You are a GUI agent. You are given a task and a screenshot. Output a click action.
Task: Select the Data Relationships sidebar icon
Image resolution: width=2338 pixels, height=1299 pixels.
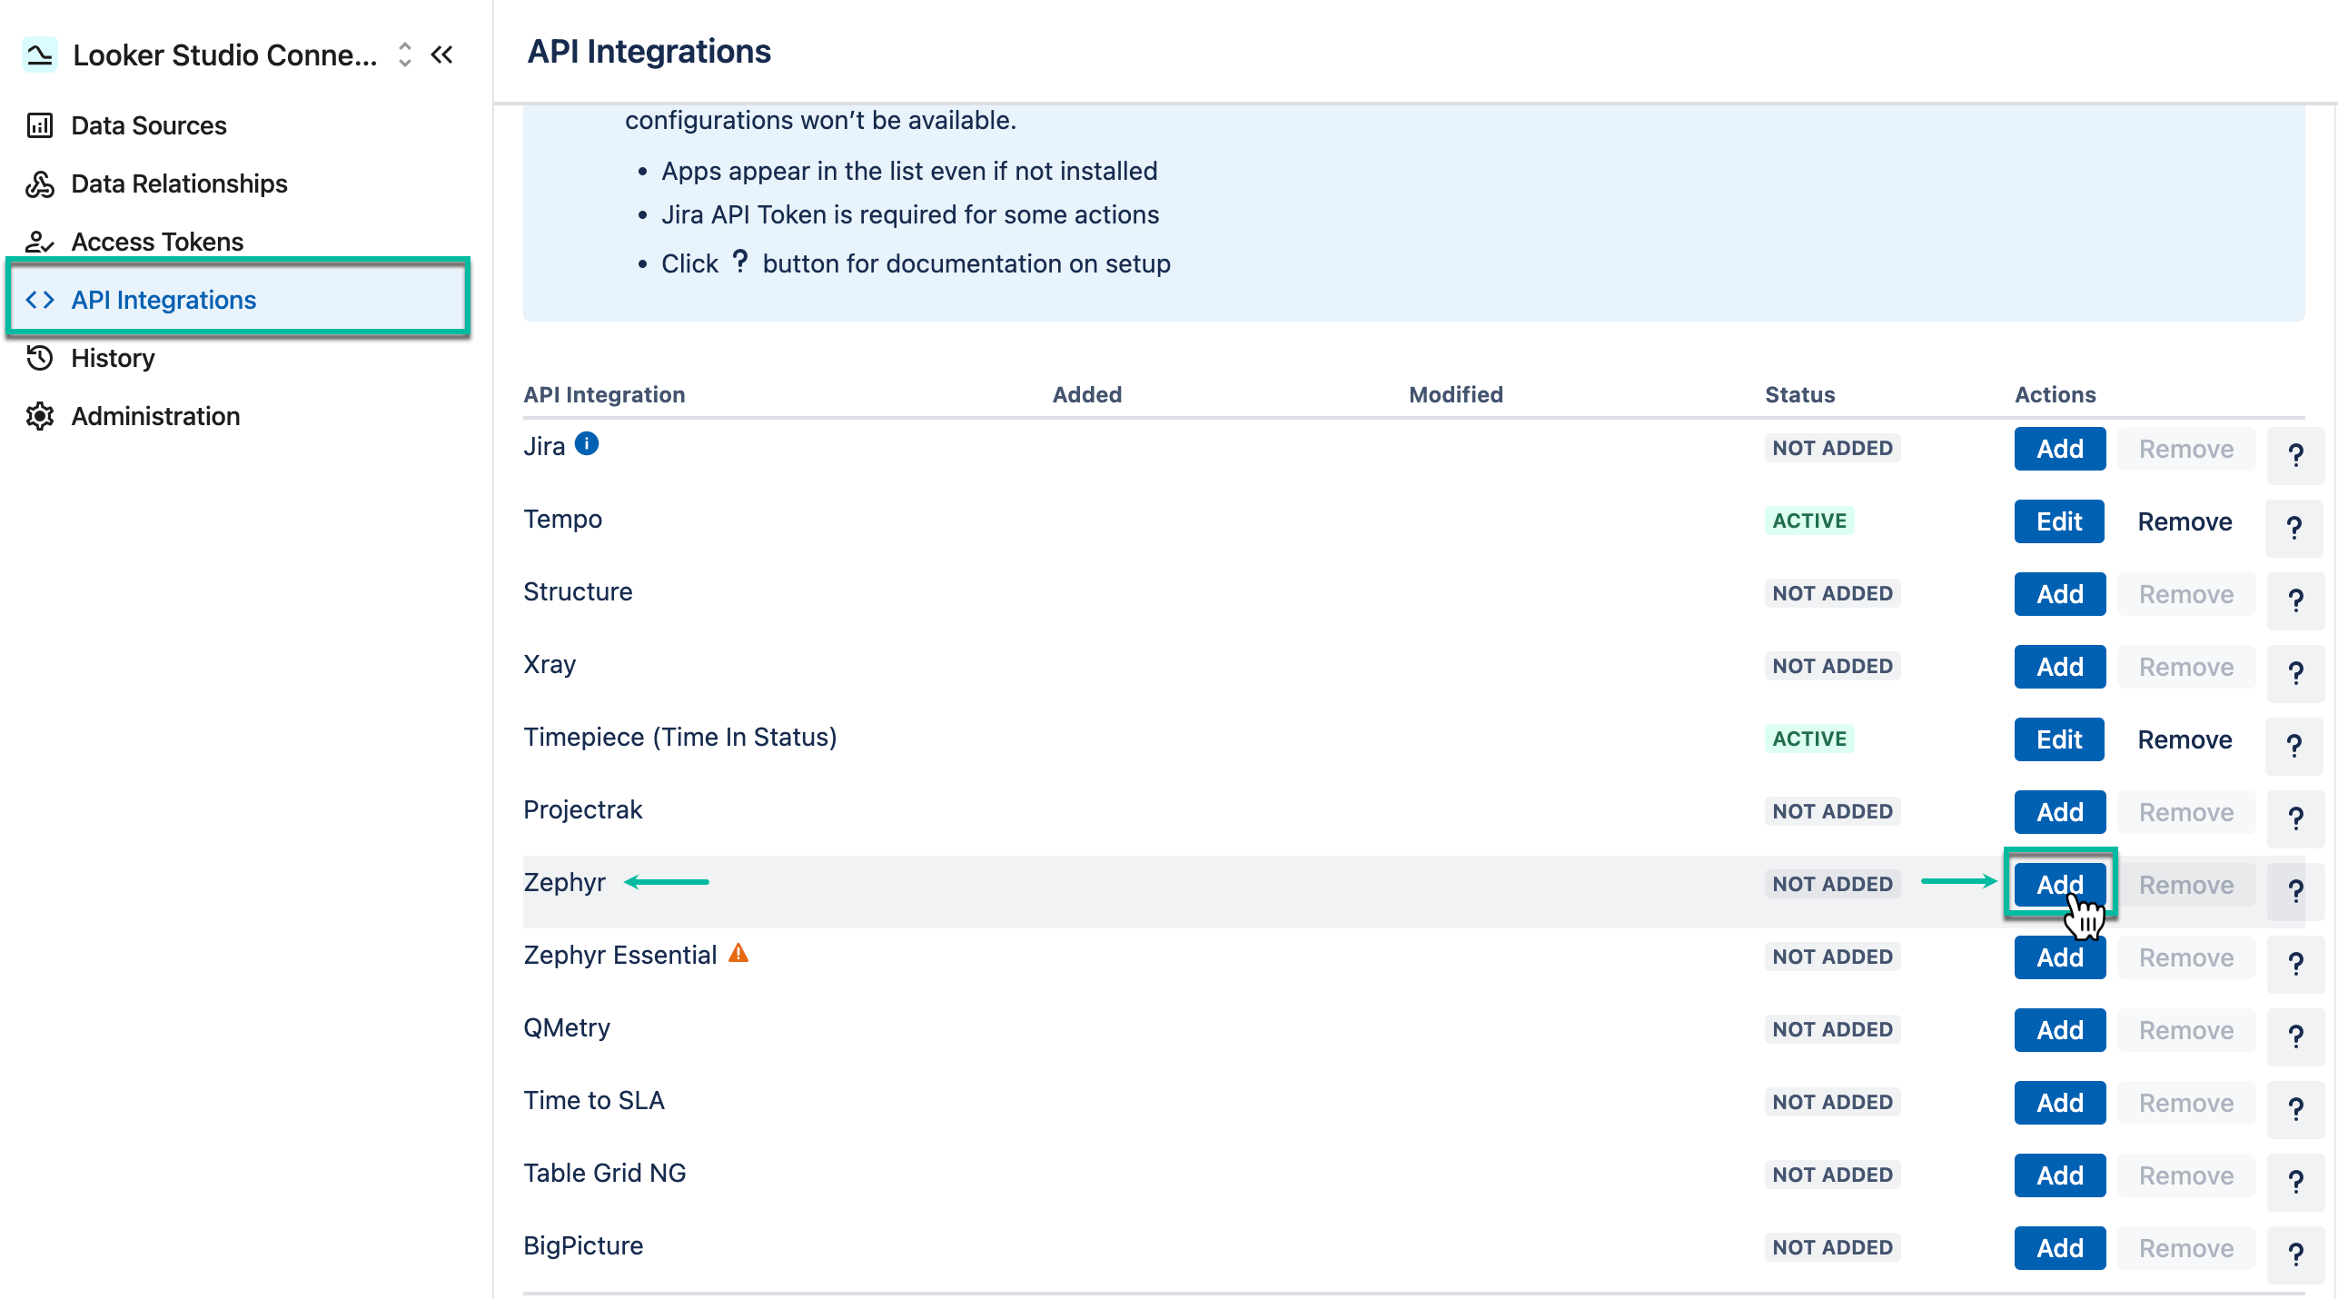(x=39, y=183)
